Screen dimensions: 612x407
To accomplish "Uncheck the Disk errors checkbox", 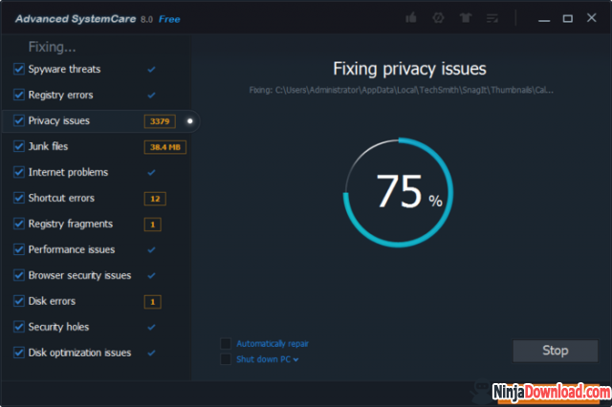I will pos(19,301).
